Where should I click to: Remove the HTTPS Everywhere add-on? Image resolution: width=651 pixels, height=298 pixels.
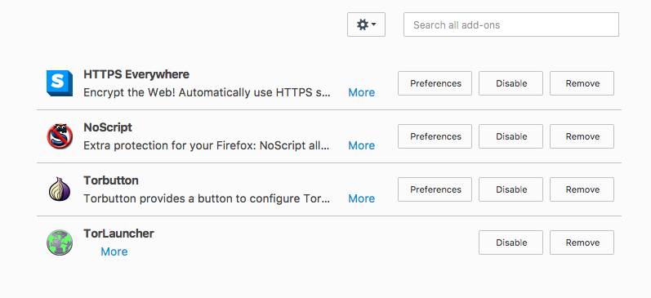(x=582, y=83)
